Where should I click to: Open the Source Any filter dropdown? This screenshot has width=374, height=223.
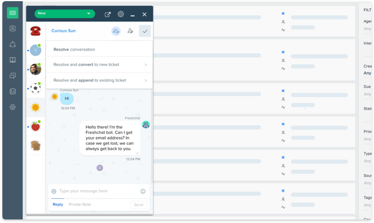click(368, 183)
